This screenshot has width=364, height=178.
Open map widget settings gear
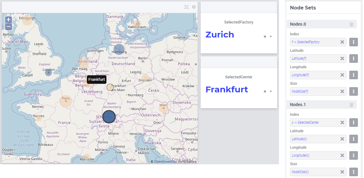tap(194, 7)
